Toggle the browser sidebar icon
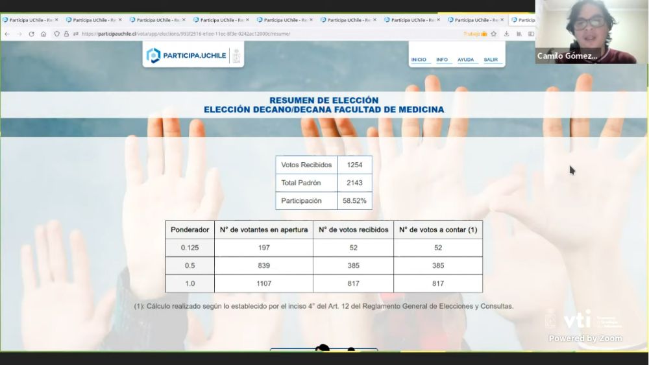 click(530, 34)
